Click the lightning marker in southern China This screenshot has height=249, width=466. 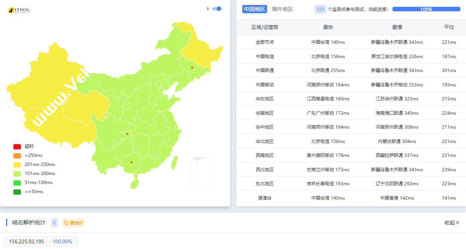[131, 162]
